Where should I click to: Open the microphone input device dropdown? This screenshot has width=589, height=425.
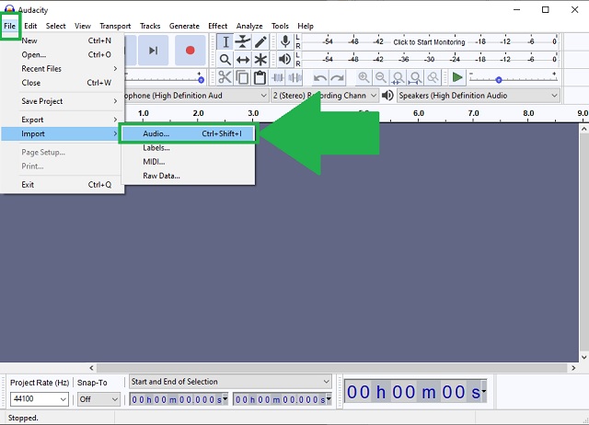pos(196,96)
